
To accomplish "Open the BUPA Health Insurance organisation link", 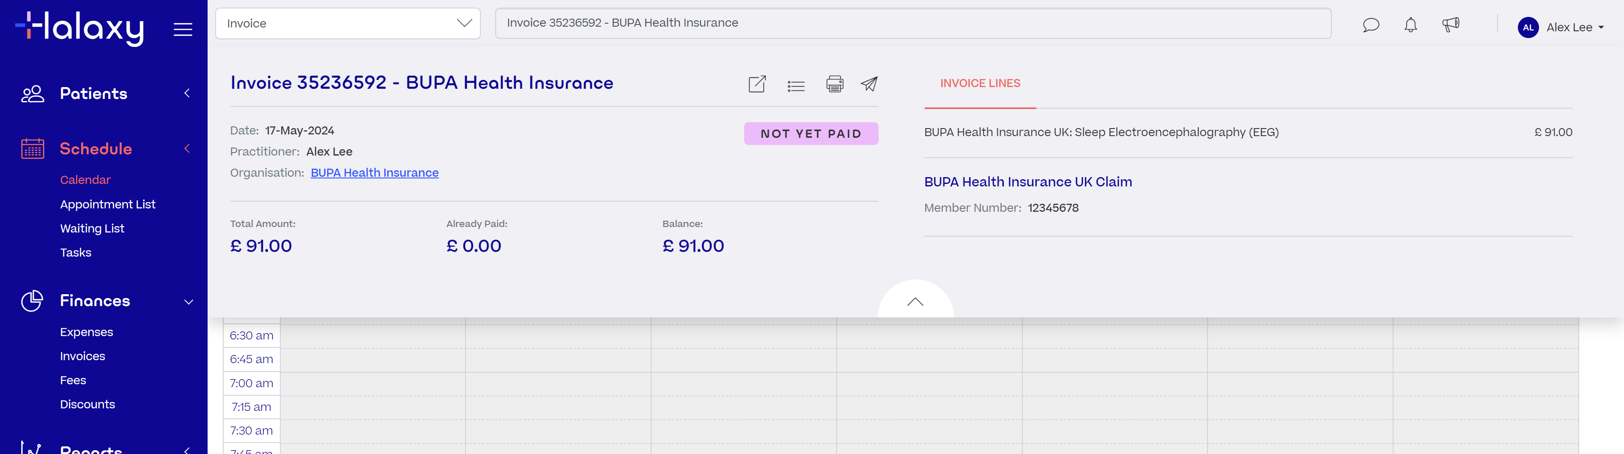I will 375,173.
